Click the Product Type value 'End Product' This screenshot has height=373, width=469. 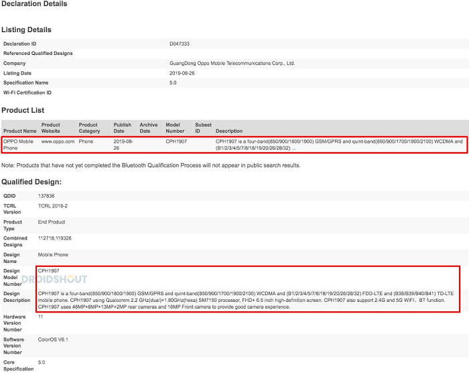coord(52,222)
